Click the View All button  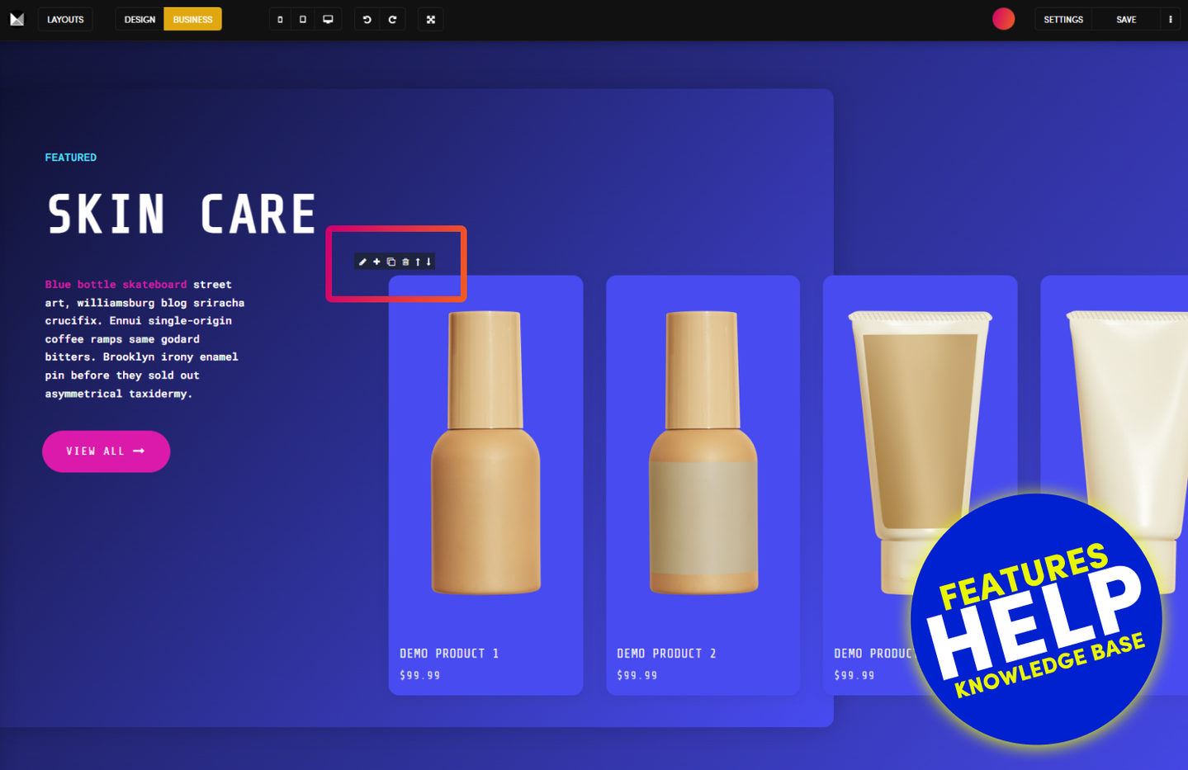click(x=106, y=451)
